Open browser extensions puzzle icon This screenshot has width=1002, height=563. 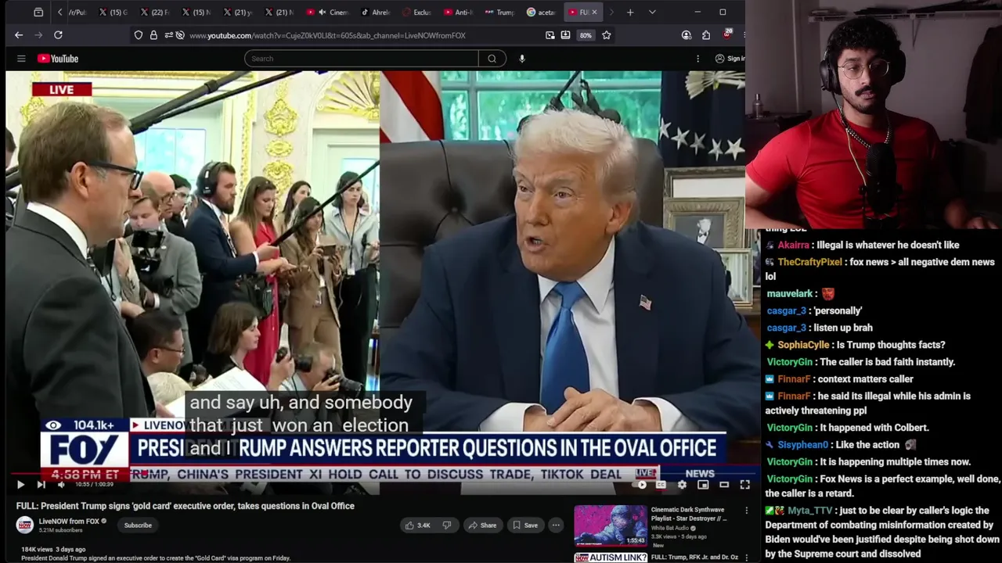[x=706, y=35]
